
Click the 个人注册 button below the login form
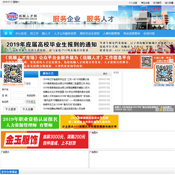[28, 109]
